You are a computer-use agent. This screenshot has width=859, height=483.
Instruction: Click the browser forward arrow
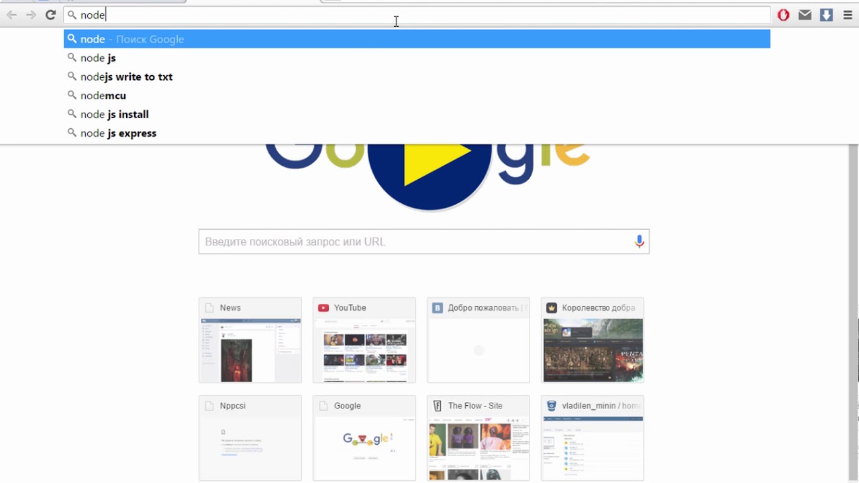point(31,15)
